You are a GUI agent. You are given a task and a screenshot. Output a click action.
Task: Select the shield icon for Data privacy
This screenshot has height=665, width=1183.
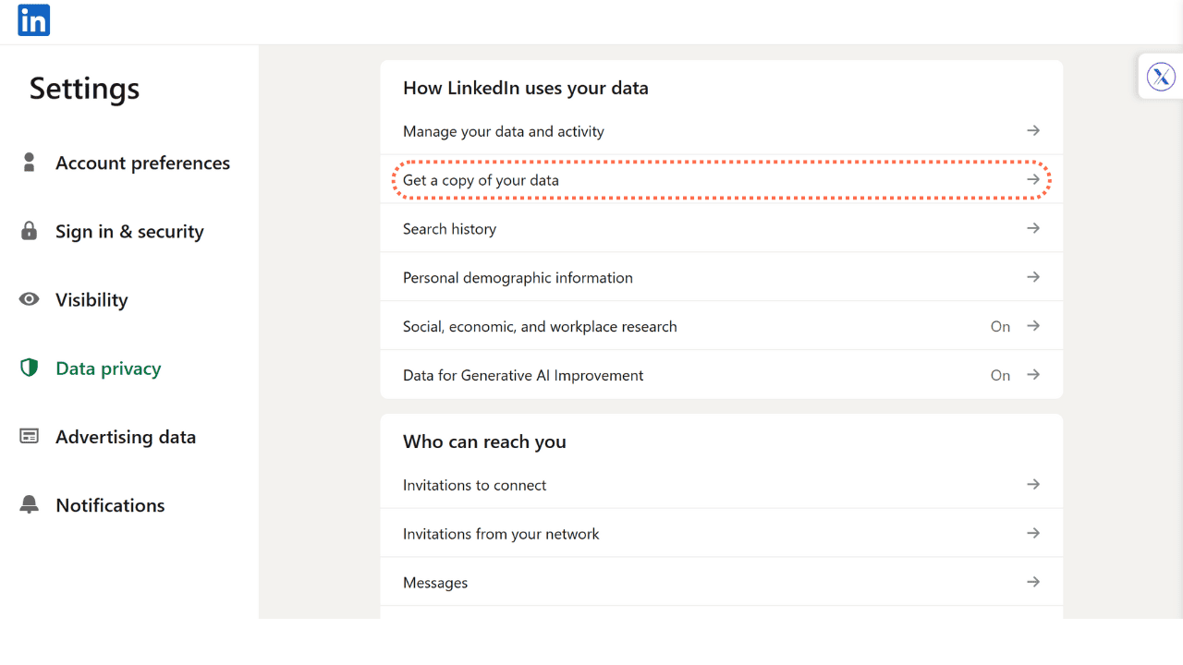coord(29,368)
